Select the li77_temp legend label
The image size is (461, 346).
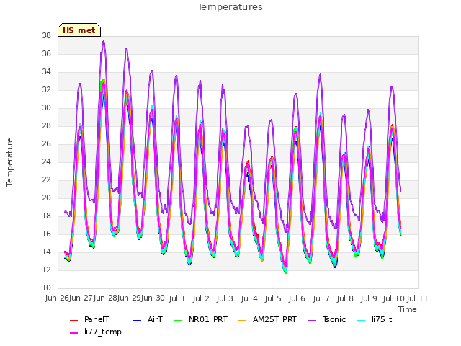point(103,332)
